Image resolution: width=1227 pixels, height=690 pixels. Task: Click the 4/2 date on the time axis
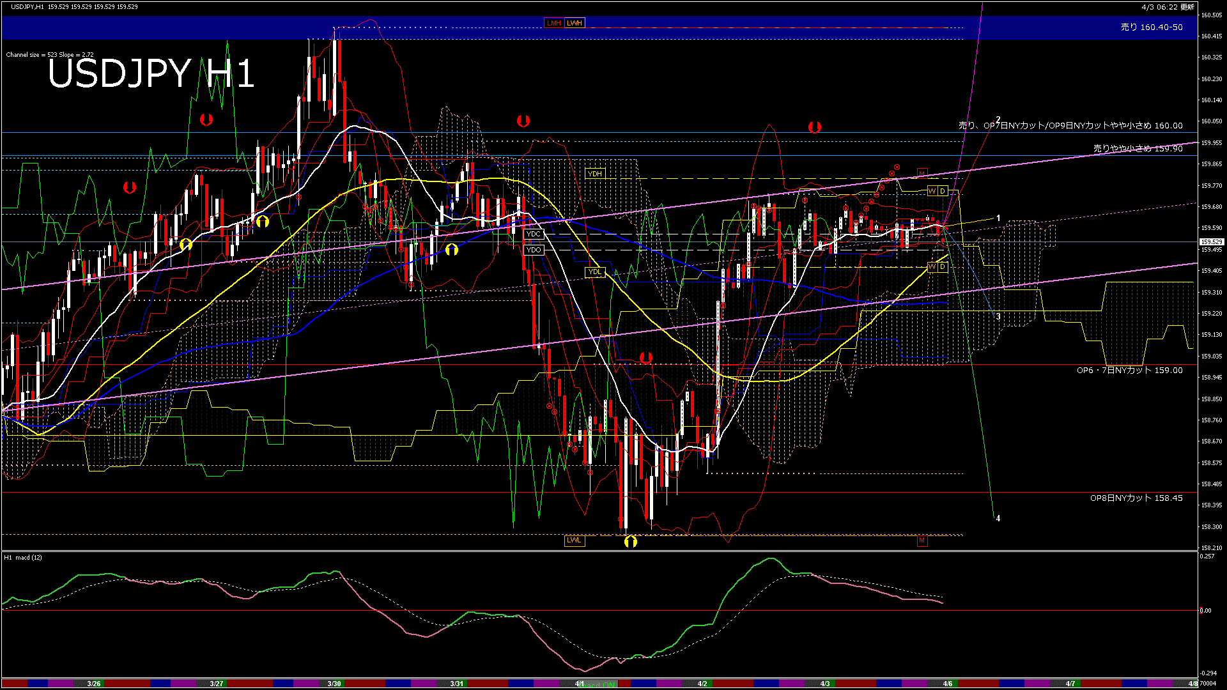(702, 684)
